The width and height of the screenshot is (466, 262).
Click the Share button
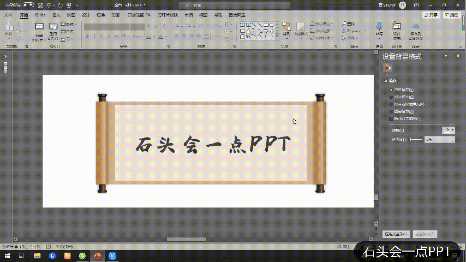pos(431,15)
